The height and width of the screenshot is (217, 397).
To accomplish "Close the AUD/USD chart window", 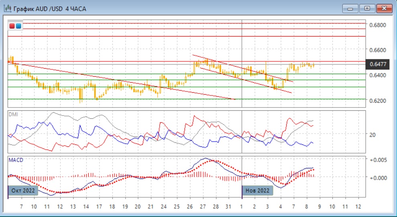I will [384, 8].
